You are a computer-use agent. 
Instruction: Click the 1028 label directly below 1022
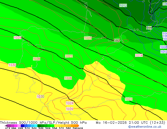pos(68,78)
